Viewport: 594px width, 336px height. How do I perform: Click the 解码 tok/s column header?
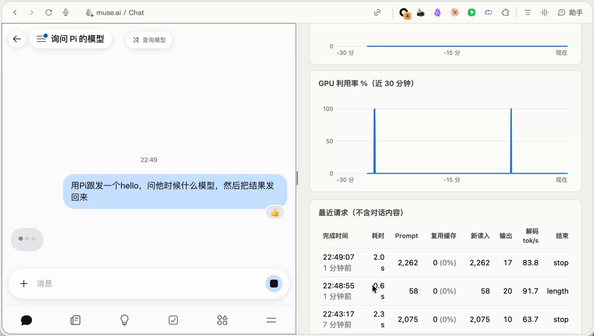531,236
